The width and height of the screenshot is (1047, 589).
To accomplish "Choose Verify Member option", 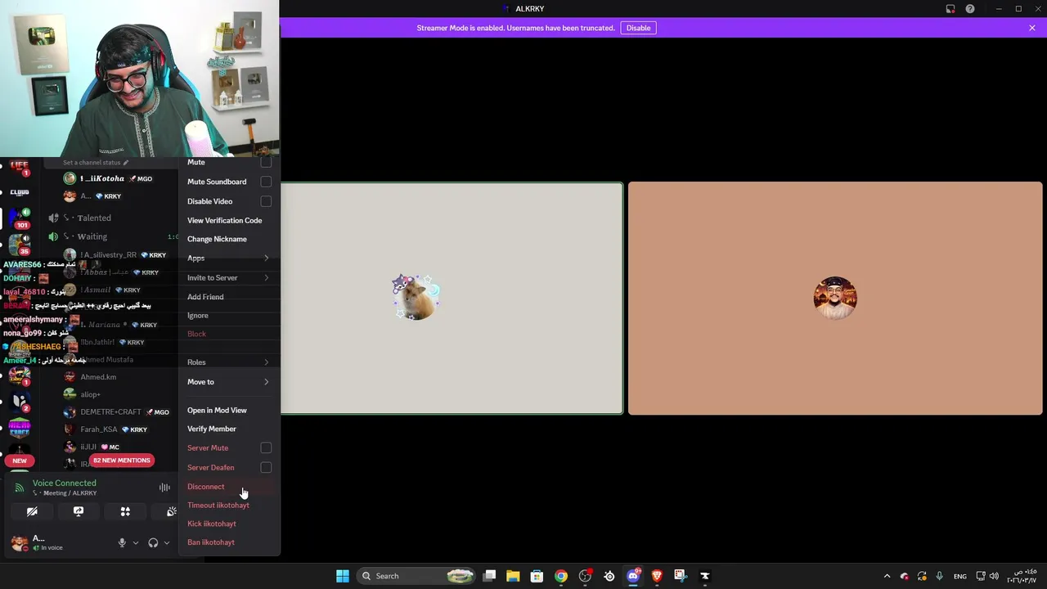I will tap(229, 429).
